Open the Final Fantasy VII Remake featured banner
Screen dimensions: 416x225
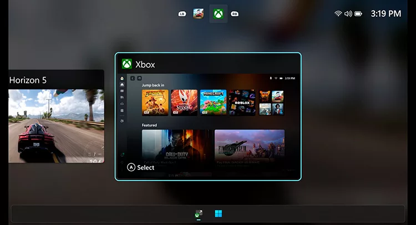(250, 148)
